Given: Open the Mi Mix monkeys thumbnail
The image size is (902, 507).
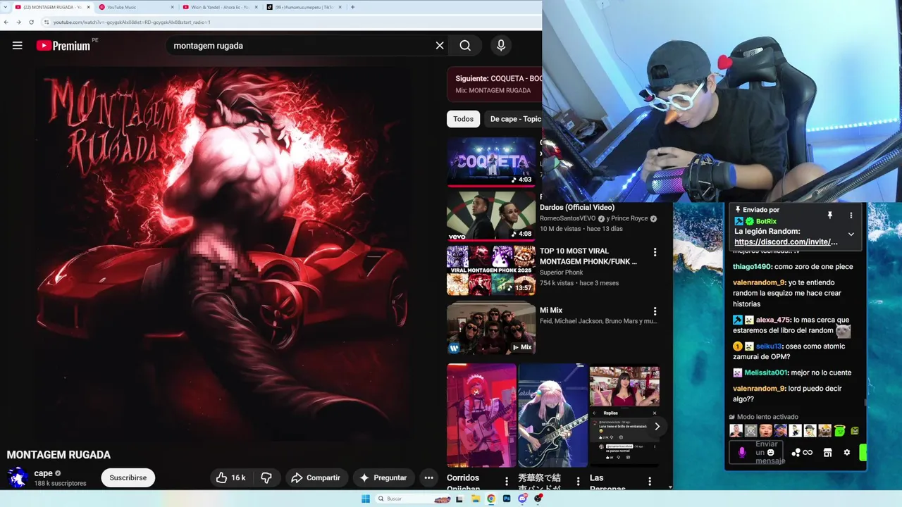Looking at the screenshot, I should pos(491,329).
